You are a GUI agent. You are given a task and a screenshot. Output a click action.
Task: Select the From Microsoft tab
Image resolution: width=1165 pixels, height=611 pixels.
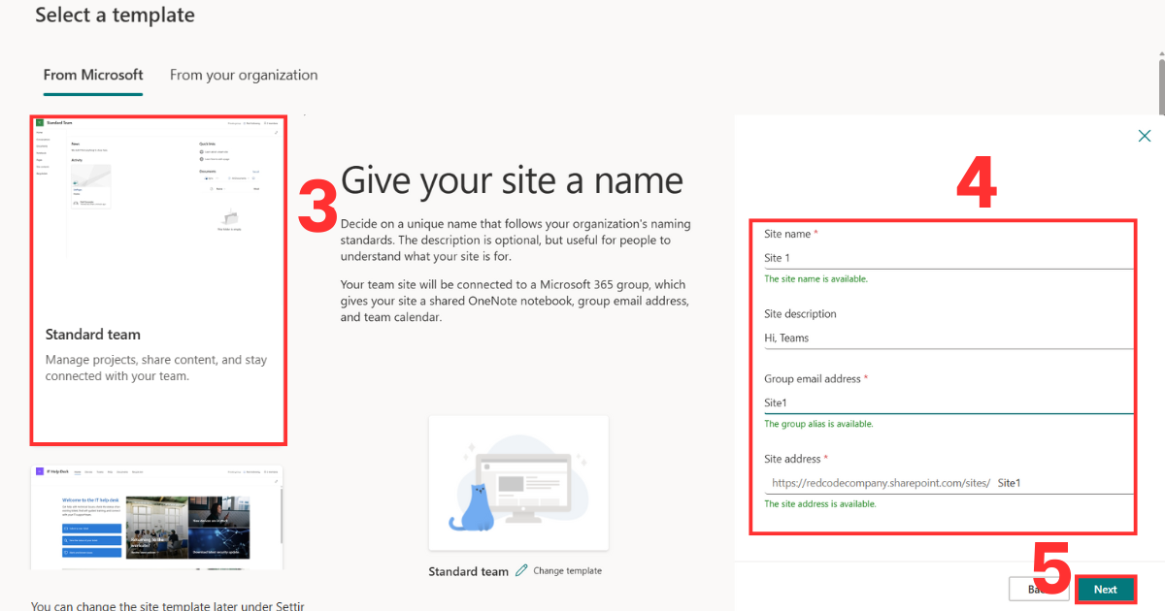[92, 75]
